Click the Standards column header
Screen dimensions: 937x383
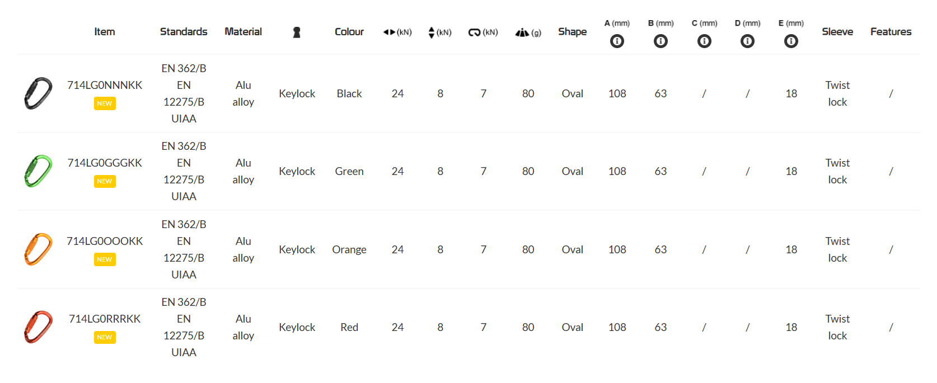point(184,32)
